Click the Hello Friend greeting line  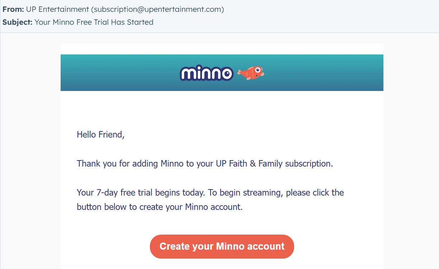pos(100,135)
